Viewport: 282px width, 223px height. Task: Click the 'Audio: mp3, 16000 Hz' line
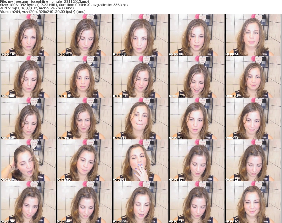[37, 8]
